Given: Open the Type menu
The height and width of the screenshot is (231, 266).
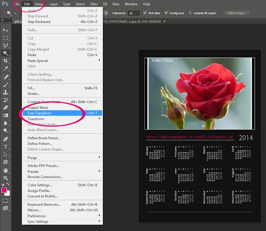Looking at the screenshot, I should coord(66,4).
